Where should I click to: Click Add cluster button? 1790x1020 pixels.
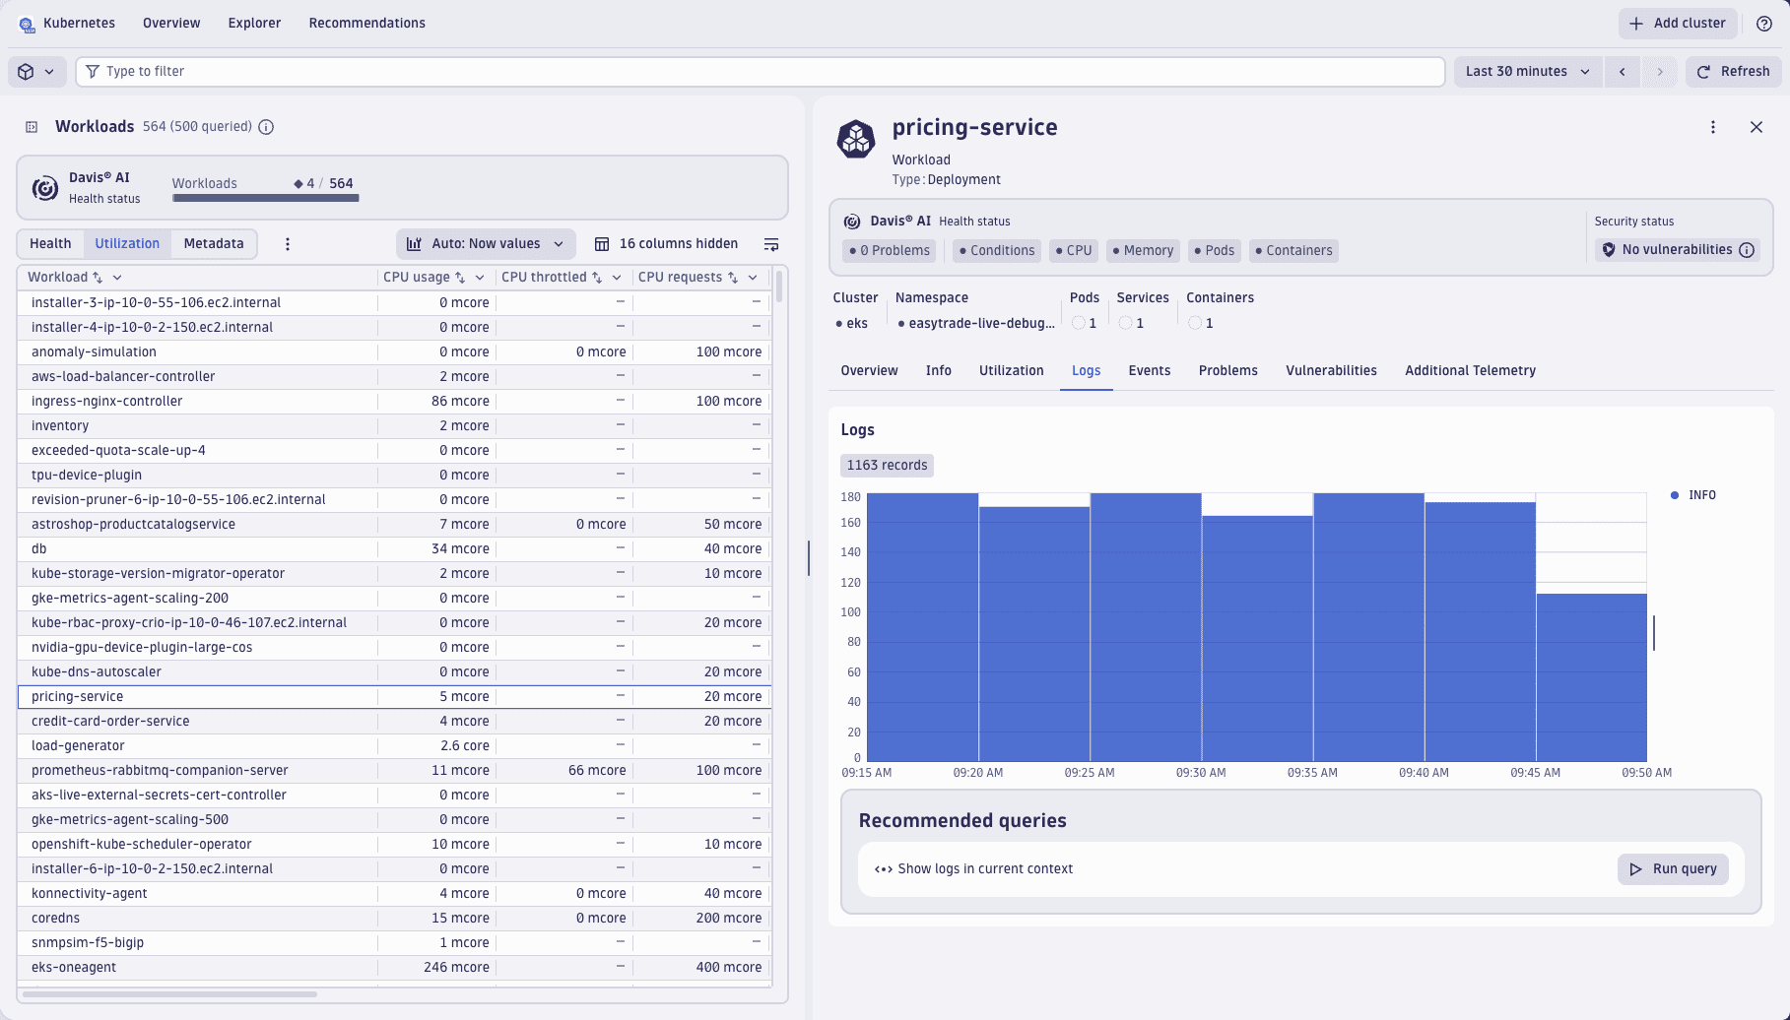[1677, 24]
